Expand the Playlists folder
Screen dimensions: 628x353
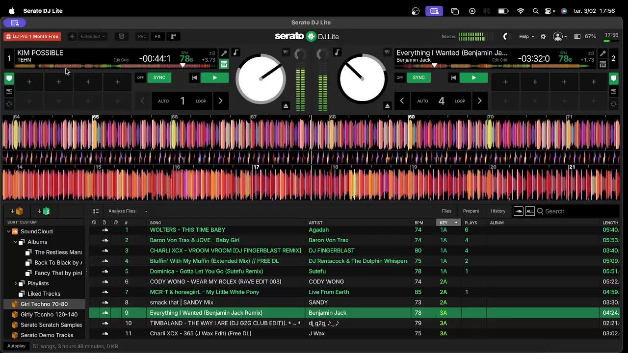coord(16,283)
